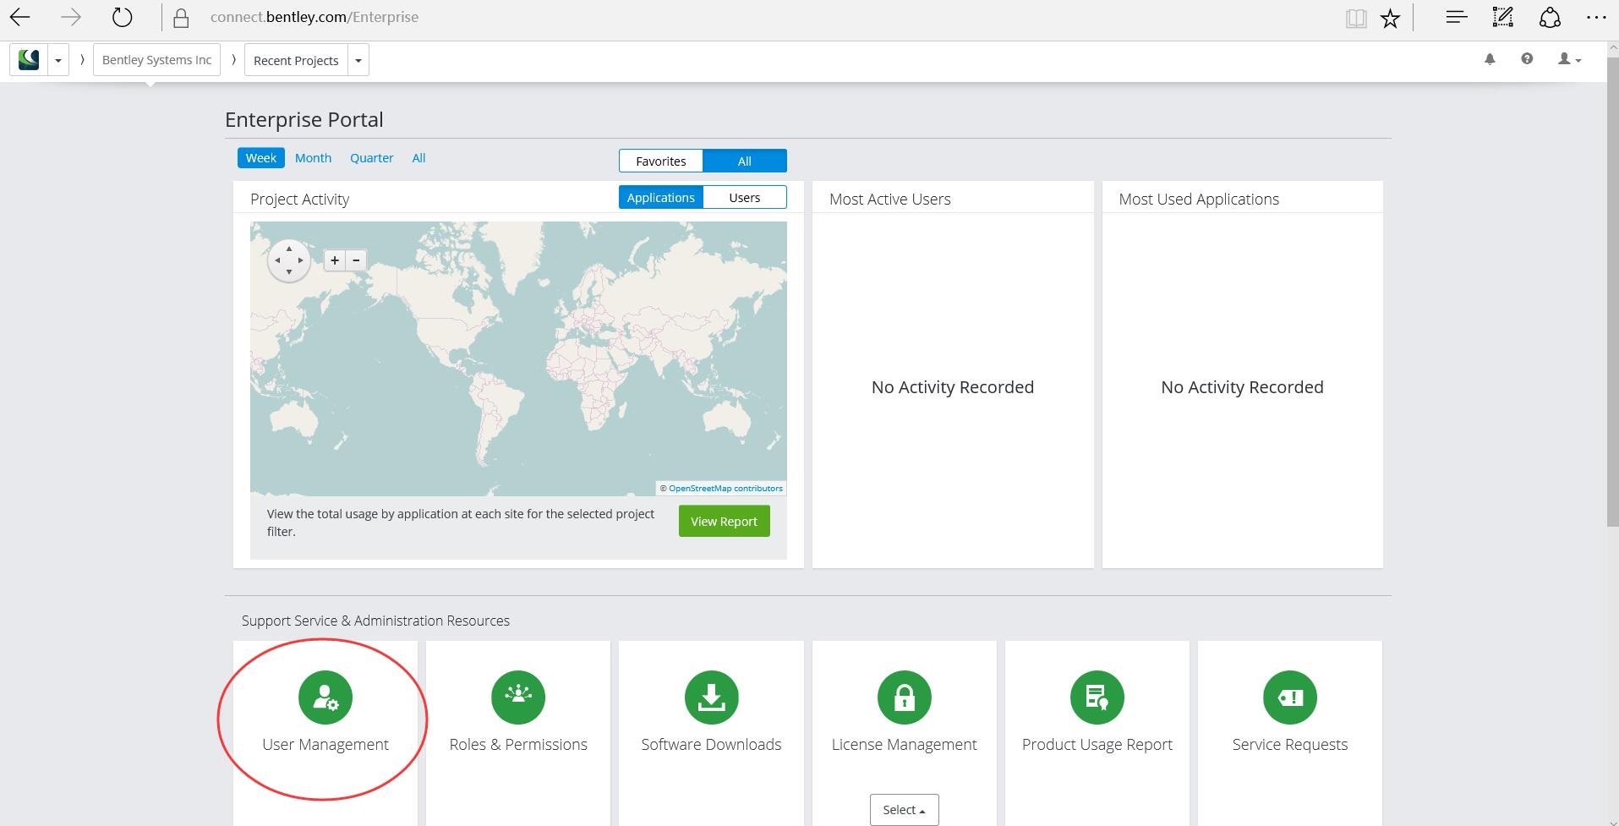The width and height of the screenshot is (1619, 826).
Task: Pan map right with pan control arrow
Action: click(x=300, y=260)
